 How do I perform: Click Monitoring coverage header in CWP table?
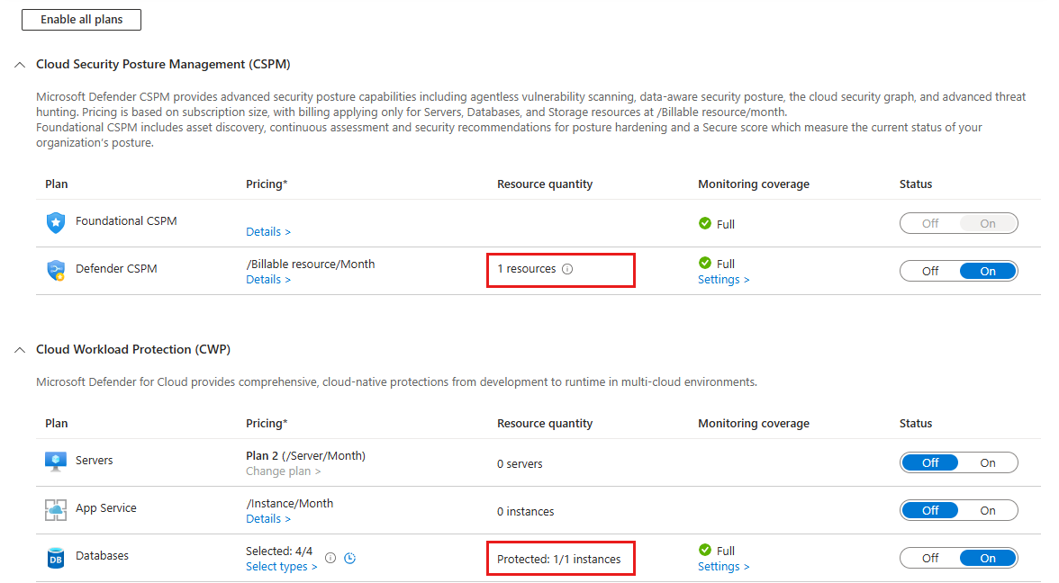[x=753, y=423]
